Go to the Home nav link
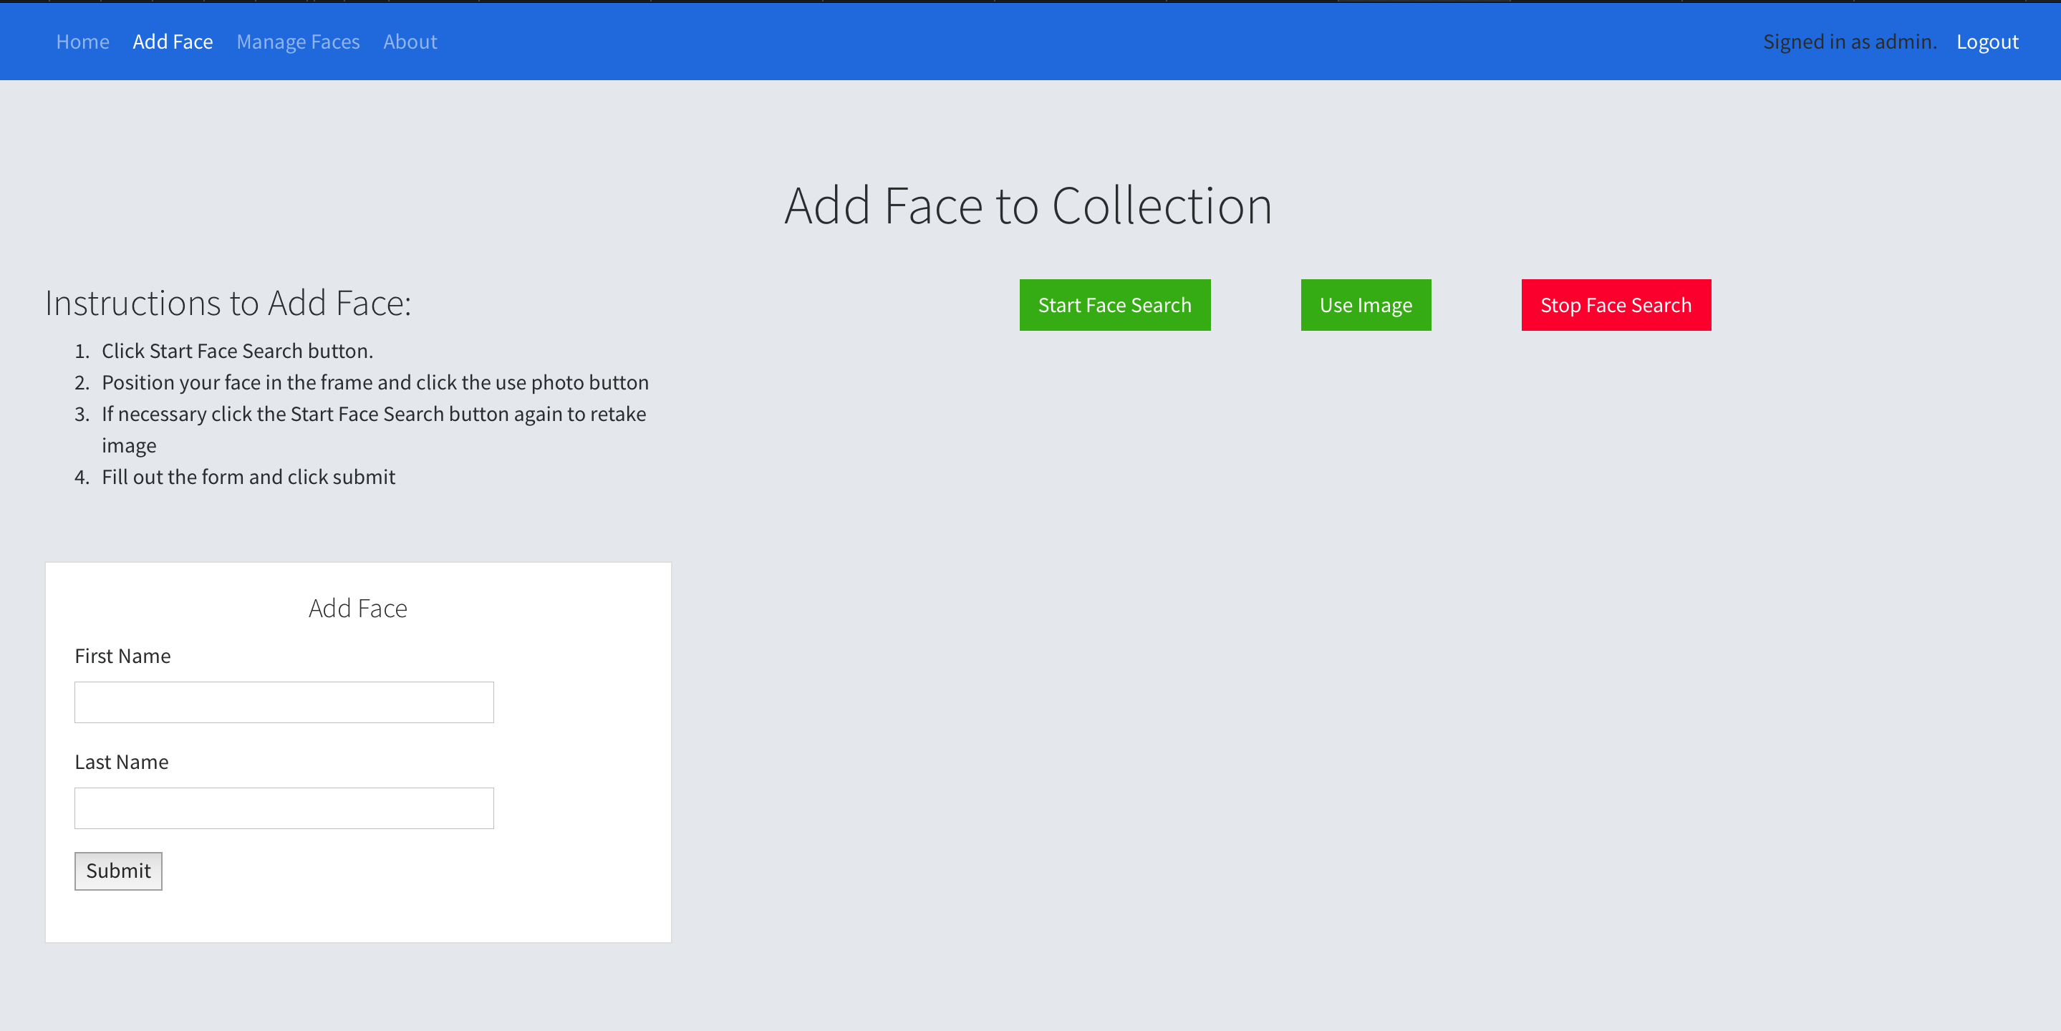The height and width of the screenshot is (1031, 2061). (x=82, y=42)
